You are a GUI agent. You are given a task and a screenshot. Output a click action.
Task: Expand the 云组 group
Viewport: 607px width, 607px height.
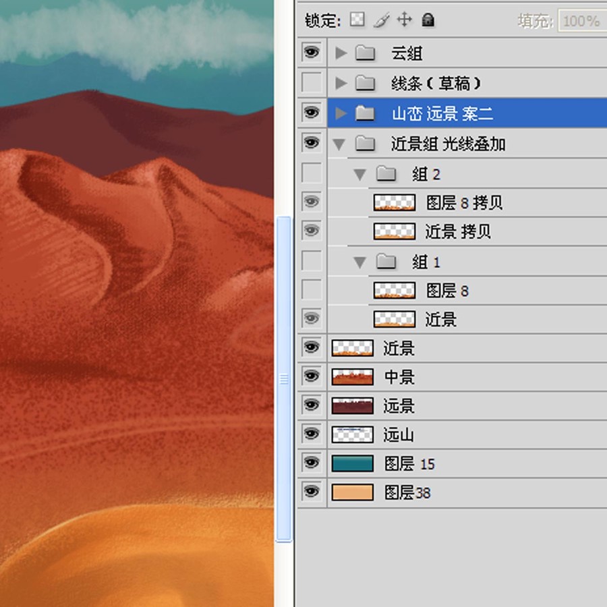pos(341,53)
